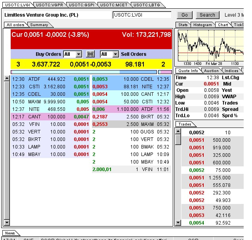This screenshot has height=240, width=252.
Task: Click the intraday price chart
Action: point(211,46)
